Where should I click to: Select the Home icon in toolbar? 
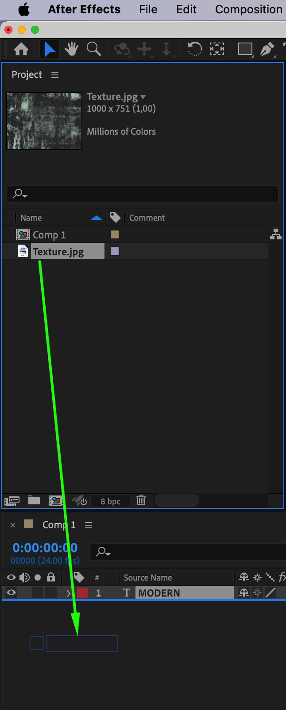[21, 49]
